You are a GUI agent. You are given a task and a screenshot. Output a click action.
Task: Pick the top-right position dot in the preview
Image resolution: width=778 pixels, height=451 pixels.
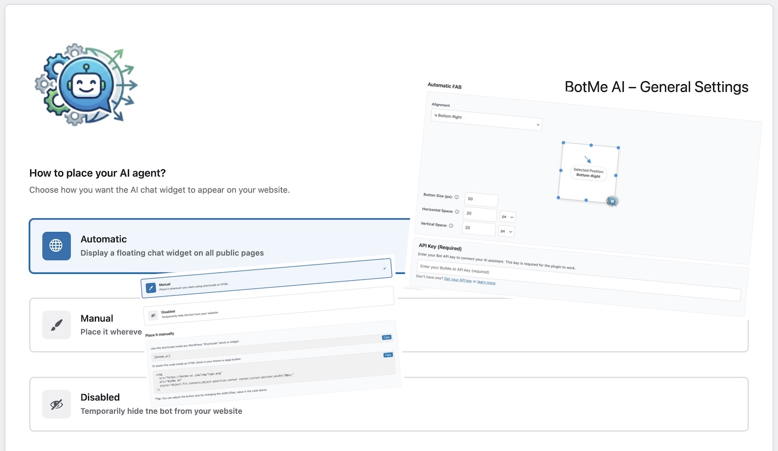[619, 147]
